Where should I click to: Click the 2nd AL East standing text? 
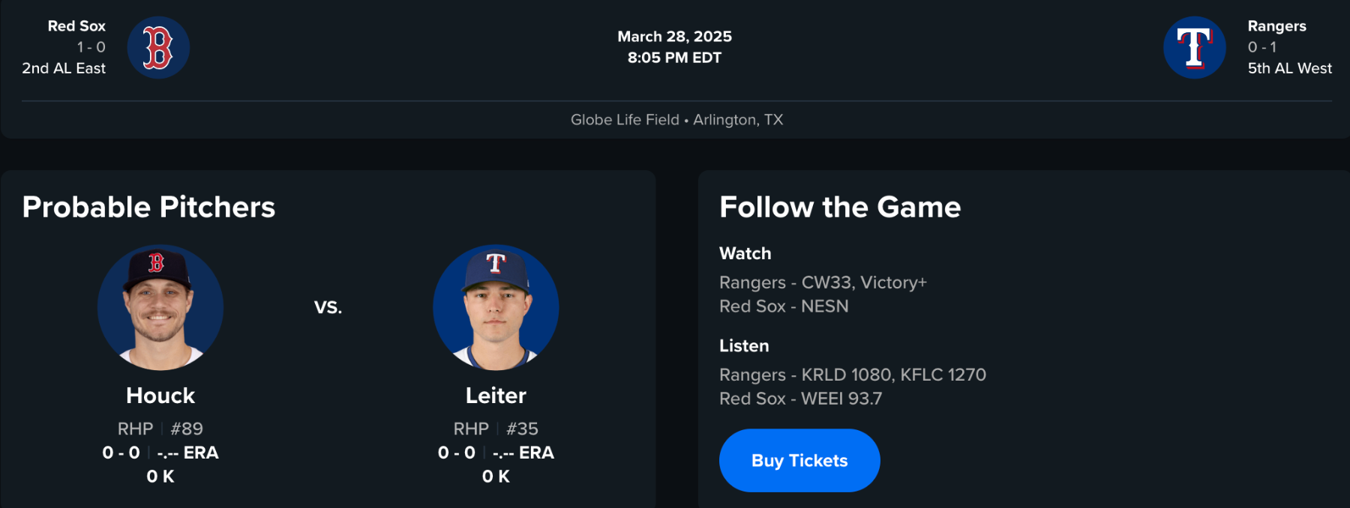[64, 68]
